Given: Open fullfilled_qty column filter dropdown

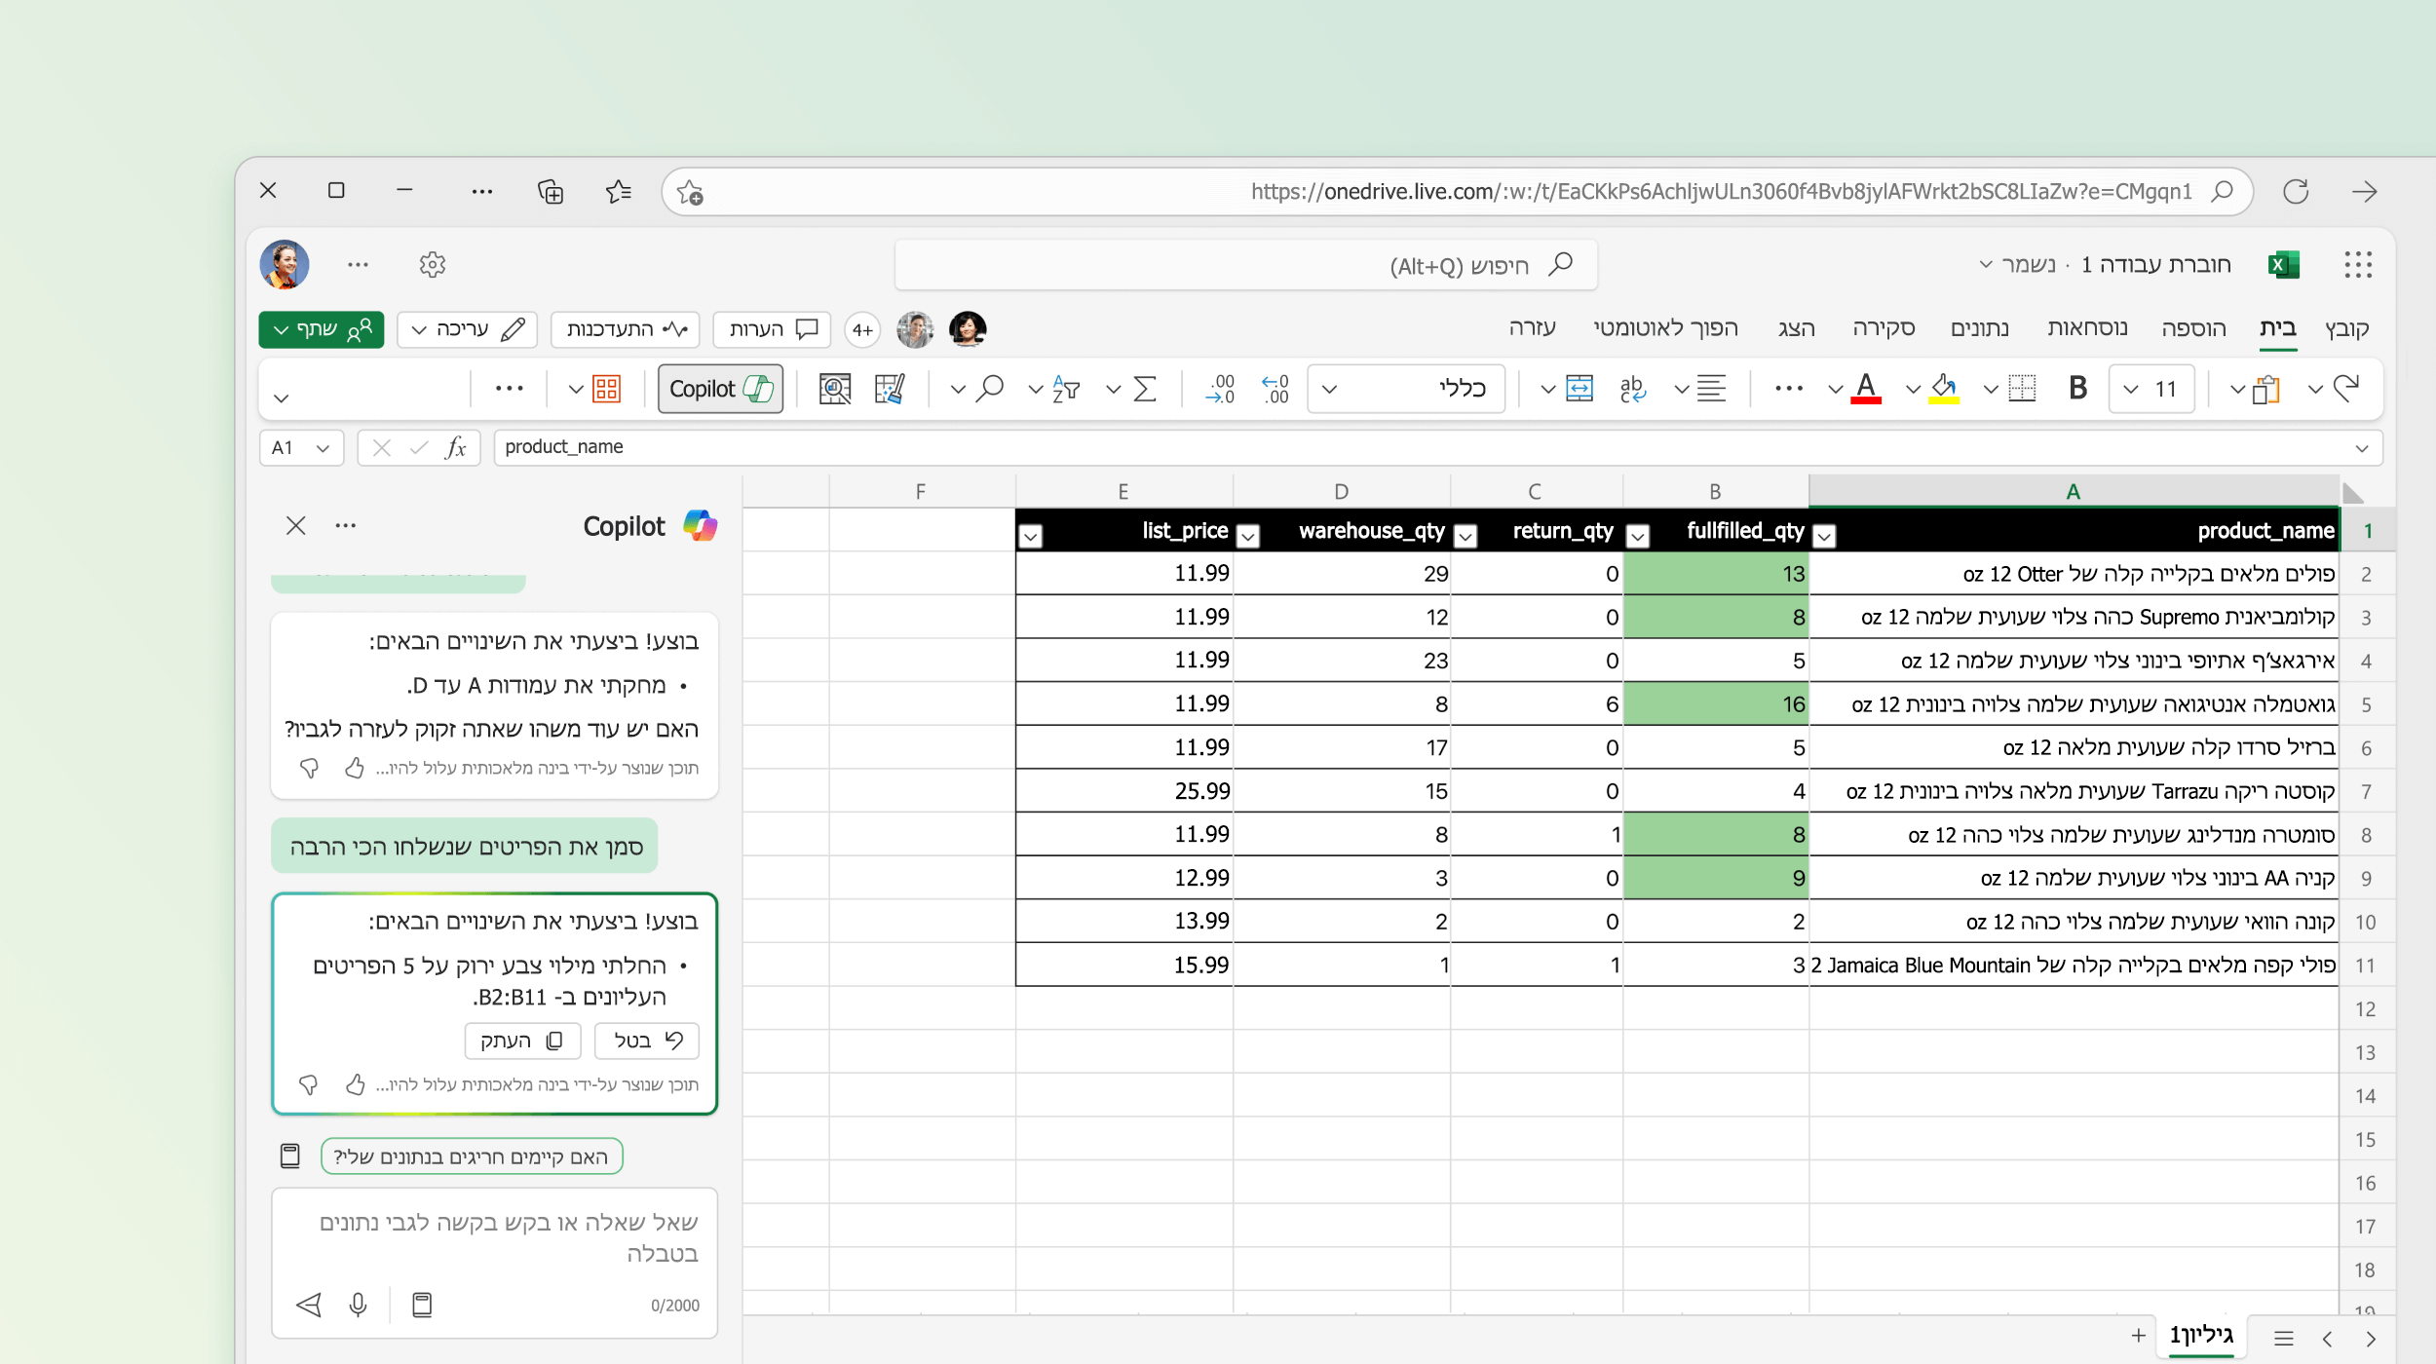Looking at the screenshot, I should [1638, 536].
